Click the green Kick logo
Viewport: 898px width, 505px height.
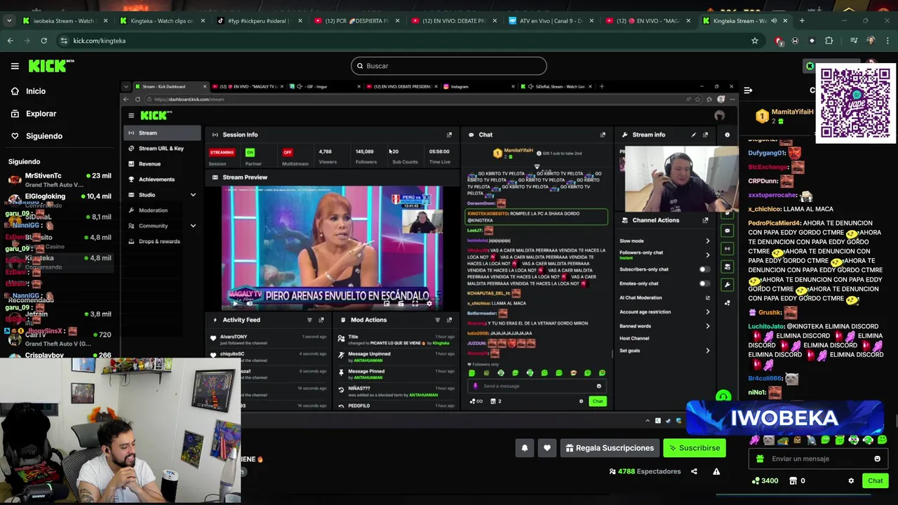coord(51,66)
